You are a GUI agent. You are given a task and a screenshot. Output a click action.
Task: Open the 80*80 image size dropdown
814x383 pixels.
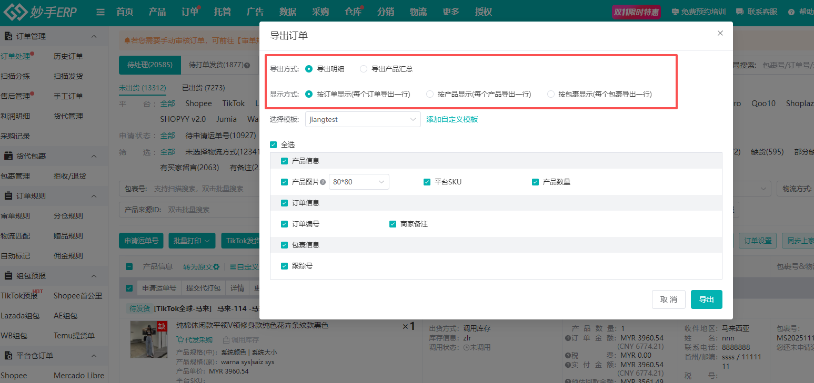pos(359,182)
